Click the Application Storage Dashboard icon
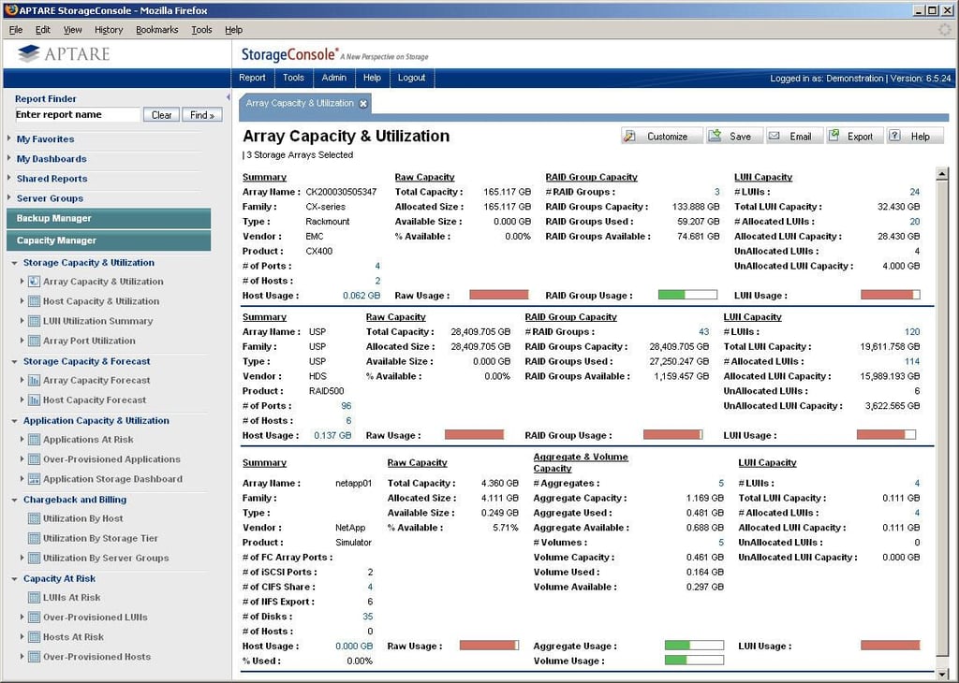This screenshot has width=959, height=683. (35, 479)
